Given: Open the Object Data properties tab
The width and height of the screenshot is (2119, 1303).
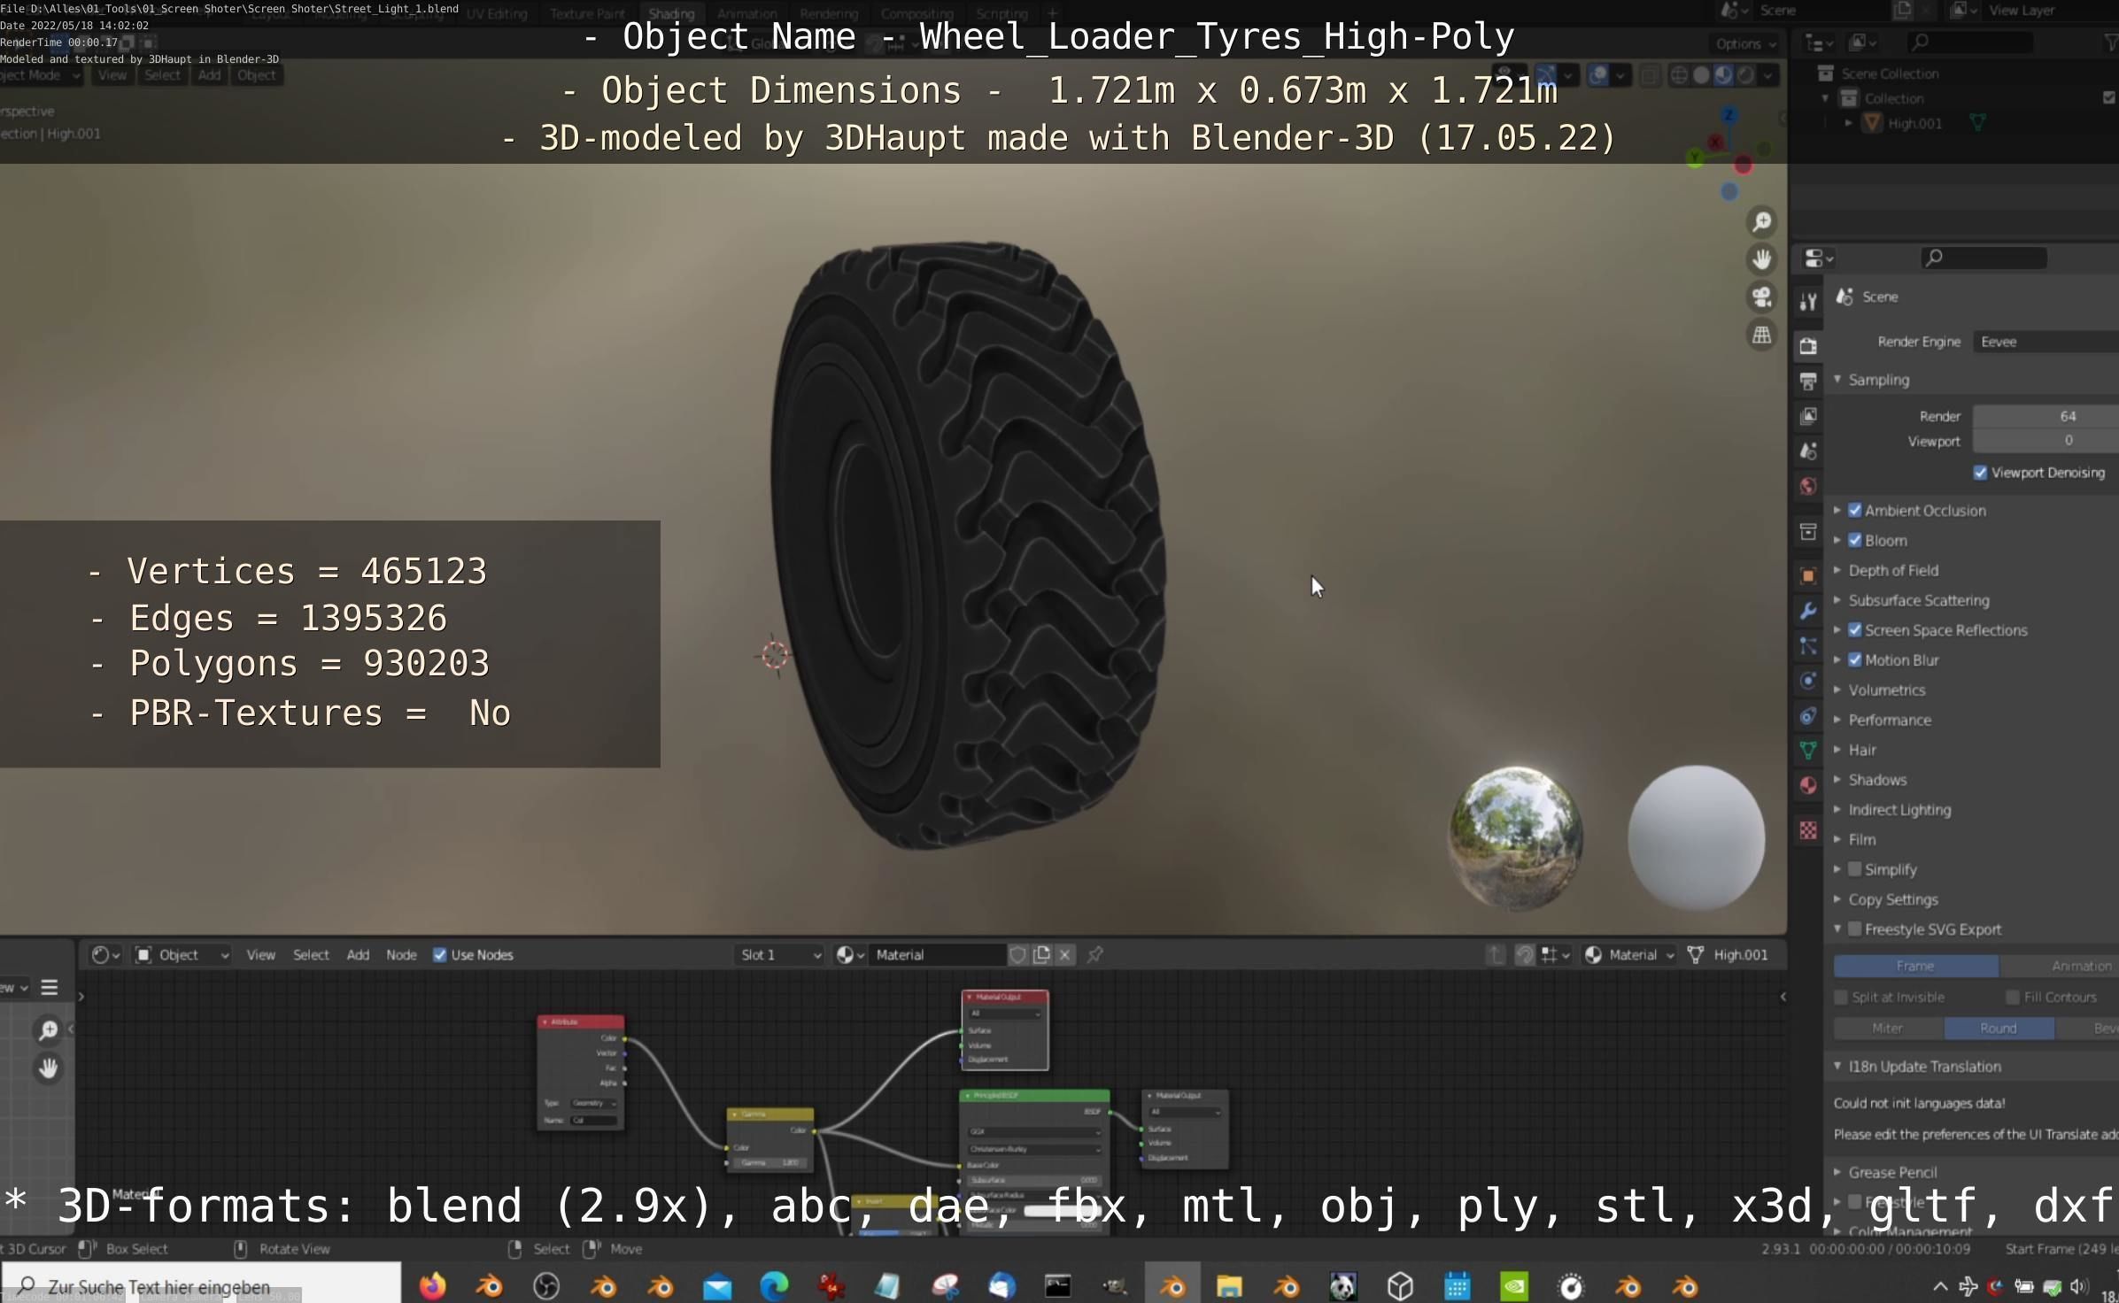Looking at the screenshot, I should point(1808,751).
